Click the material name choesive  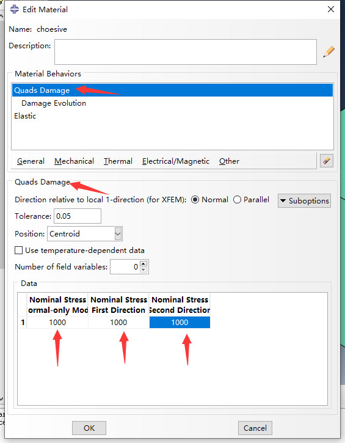tap(52, 29)
